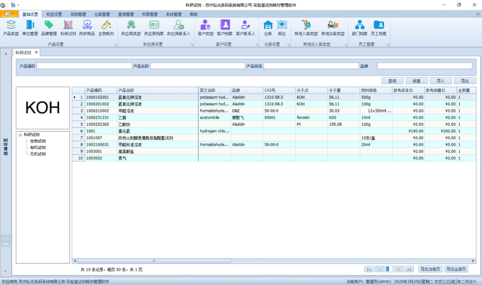This screenshot has width=482, height=285.
Task: Click the KOH formula preview image
Action: click(43, 108)
